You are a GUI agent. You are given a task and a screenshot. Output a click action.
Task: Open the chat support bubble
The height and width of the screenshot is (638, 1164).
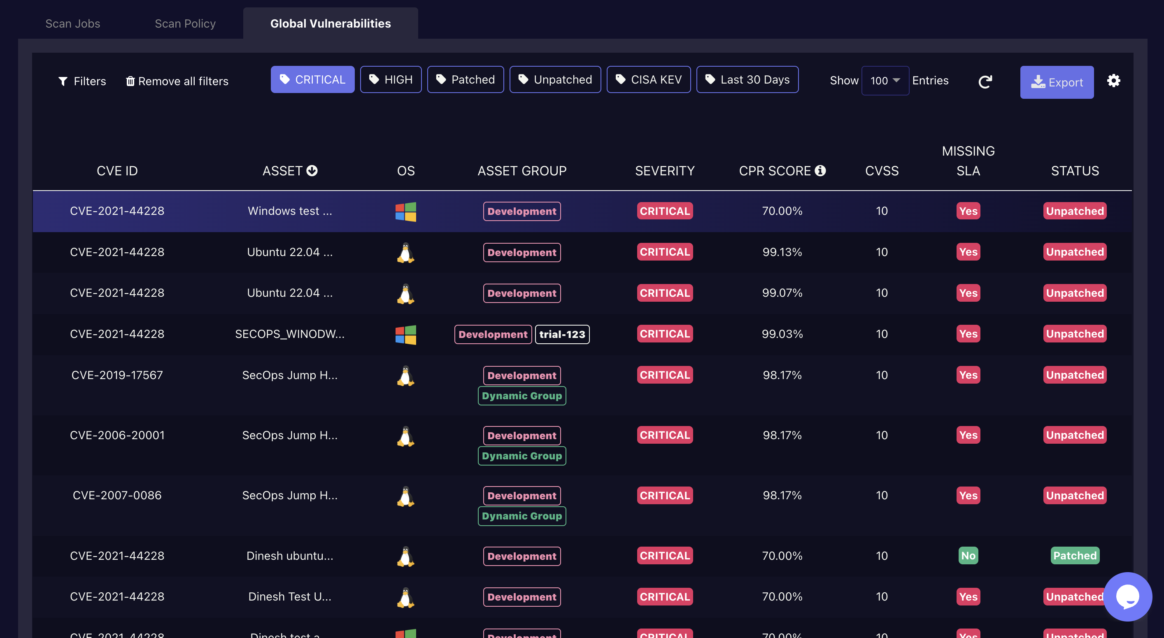coord(1127,596)
